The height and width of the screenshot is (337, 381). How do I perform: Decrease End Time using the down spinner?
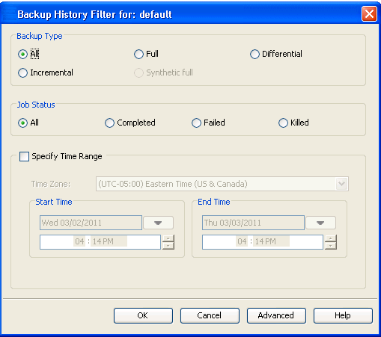pyautogui.click(x=331, y=246)
